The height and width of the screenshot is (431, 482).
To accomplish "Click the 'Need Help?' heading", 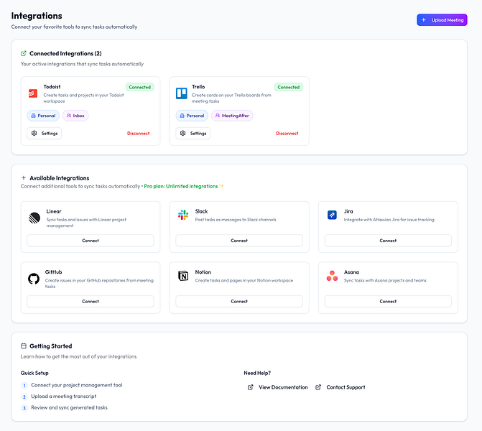I will click(x=257, y=373).
